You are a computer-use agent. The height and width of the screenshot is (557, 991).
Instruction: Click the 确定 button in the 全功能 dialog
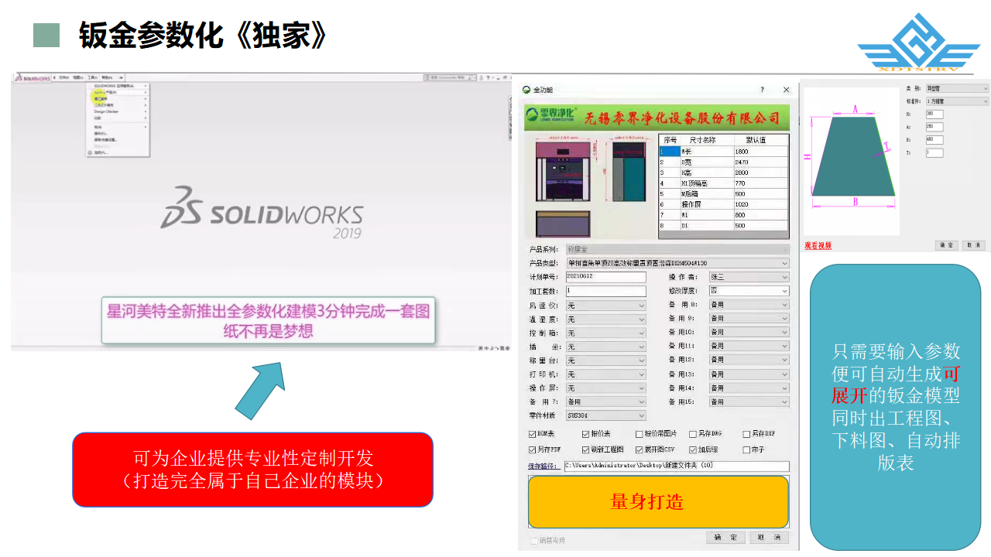click(725, 538)
